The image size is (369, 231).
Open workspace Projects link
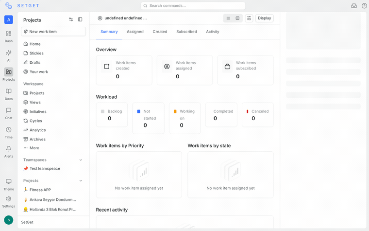(x=53, y=93)
